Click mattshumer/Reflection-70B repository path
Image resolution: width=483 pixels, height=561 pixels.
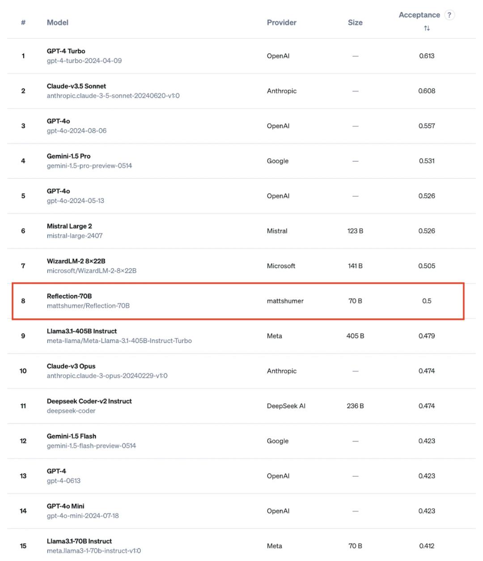point(88,306)
